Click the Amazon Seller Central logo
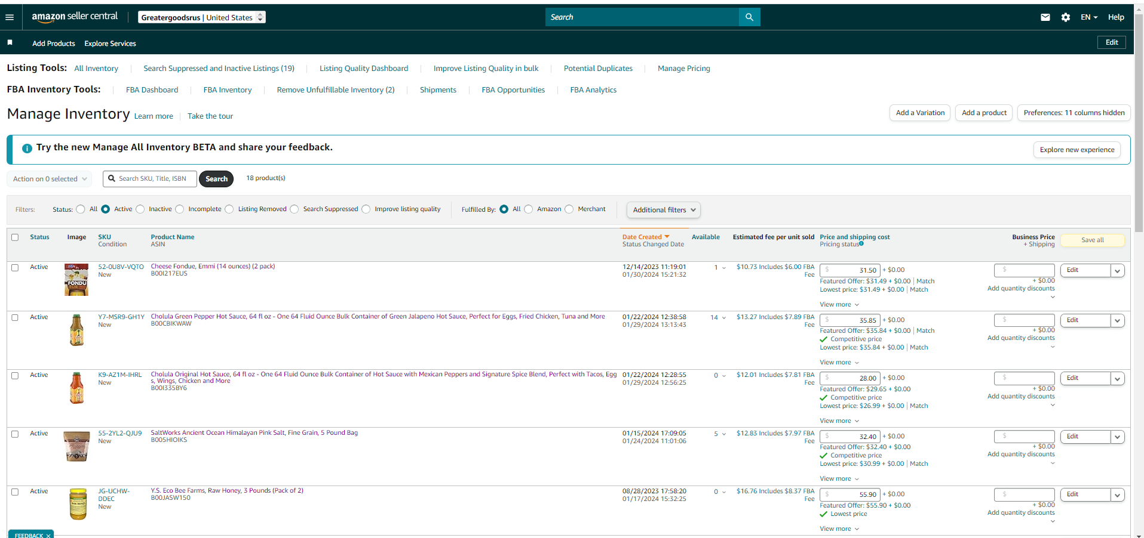Viewport: 1144px width, 538px height. pos(75,17)
